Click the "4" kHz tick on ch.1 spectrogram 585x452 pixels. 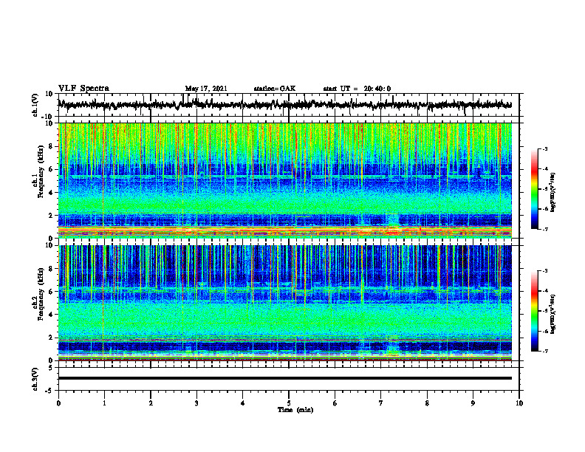click(51, 193)
